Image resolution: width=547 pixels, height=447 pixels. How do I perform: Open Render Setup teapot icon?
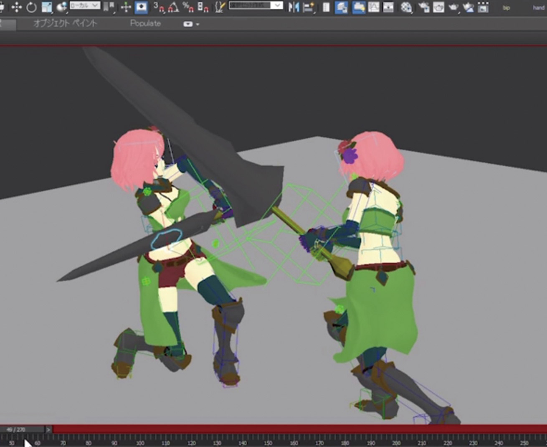424,7
